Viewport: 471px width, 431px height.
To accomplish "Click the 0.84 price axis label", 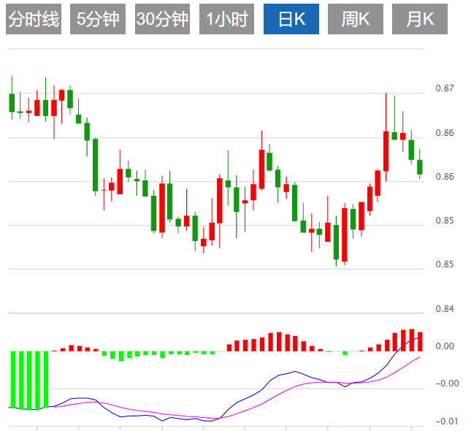I will tap(445, 309).
